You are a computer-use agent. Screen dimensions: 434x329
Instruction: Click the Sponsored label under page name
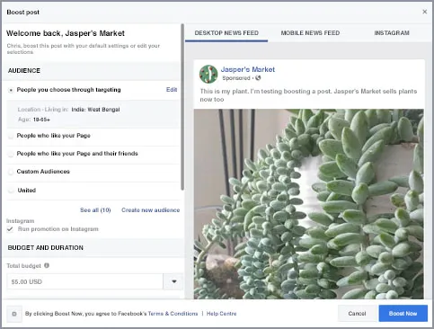(x=236, y=78)
